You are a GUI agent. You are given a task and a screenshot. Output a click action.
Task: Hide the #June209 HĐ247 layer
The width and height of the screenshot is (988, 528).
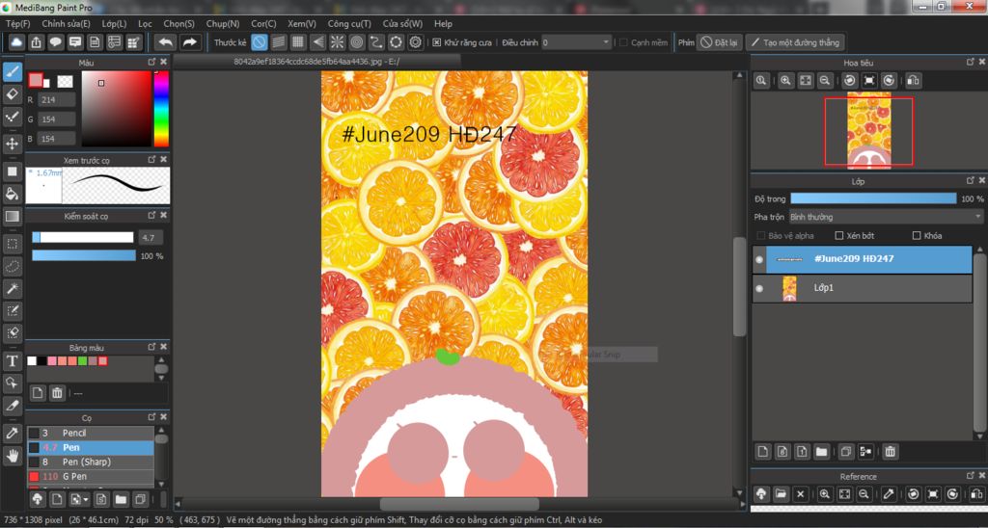coord(759,259)
